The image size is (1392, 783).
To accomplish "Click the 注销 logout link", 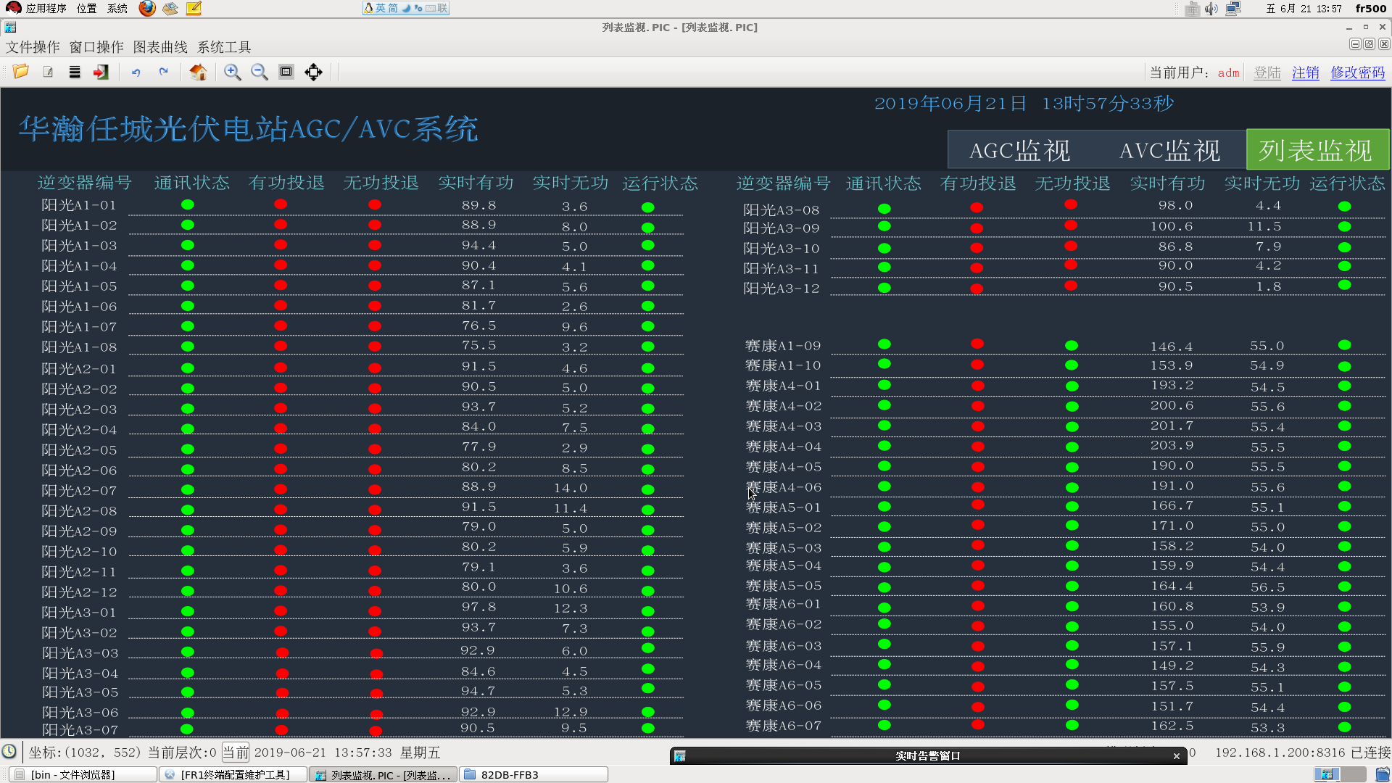I will click(x=1305, y=72).
